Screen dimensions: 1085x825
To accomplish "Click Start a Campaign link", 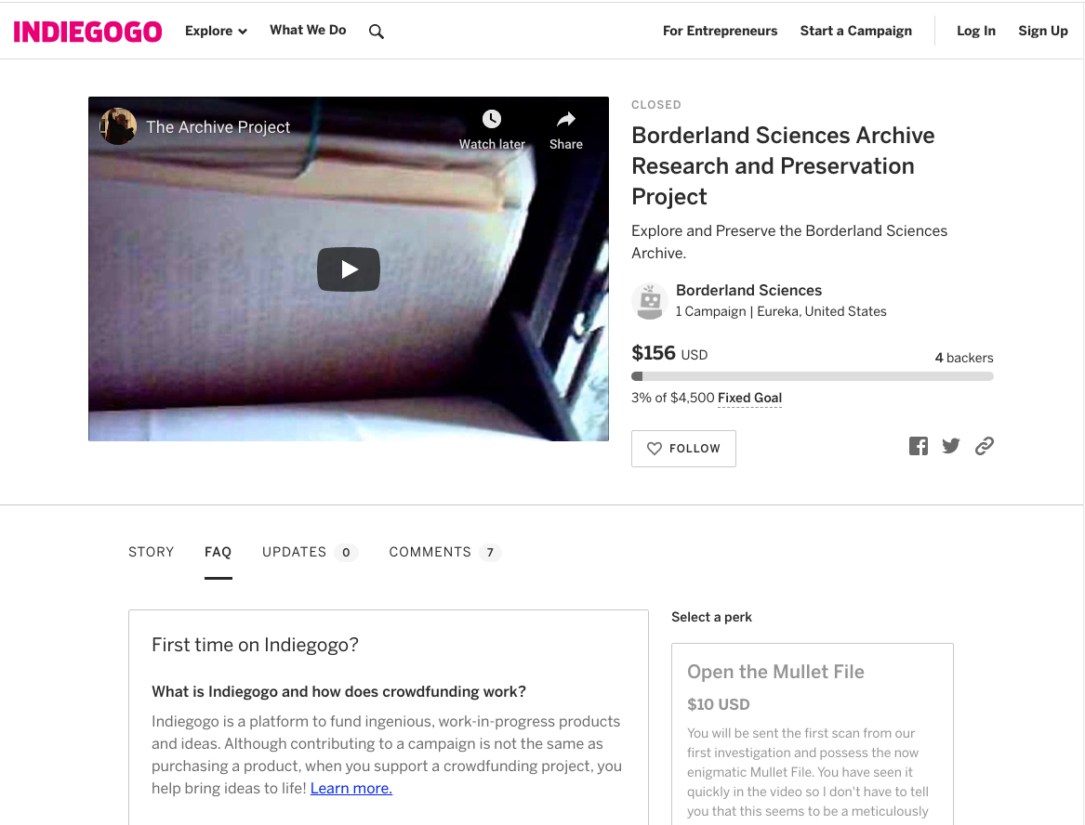I will (x=856, y=31).
